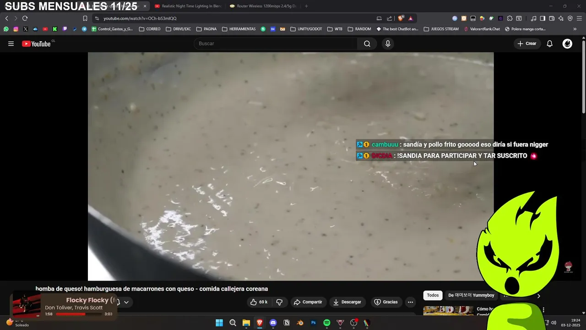Expand the JUEGOS STREAM bookmark folder
Viewport: 586px width, 330px height.
point(441,29)
